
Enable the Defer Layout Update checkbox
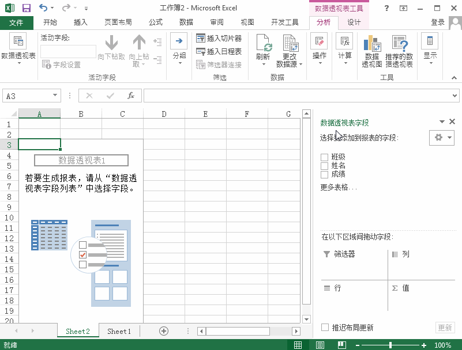(325, 326)
